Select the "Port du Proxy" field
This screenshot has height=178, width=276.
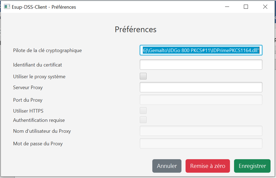(x=201, y=100)
